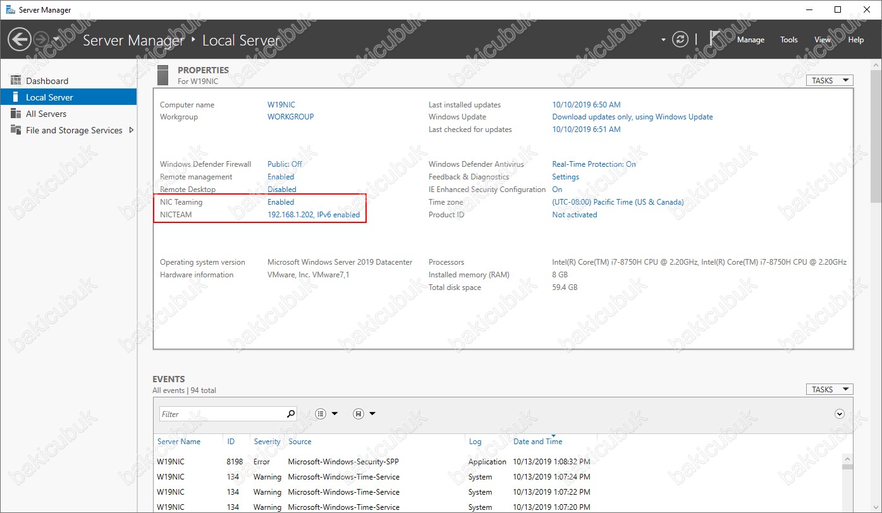Sort events by Date and Time column

click(537, 442)
